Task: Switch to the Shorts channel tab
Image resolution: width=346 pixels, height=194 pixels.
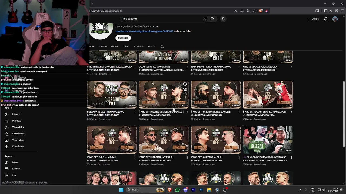Action: (x=114, y=47)
